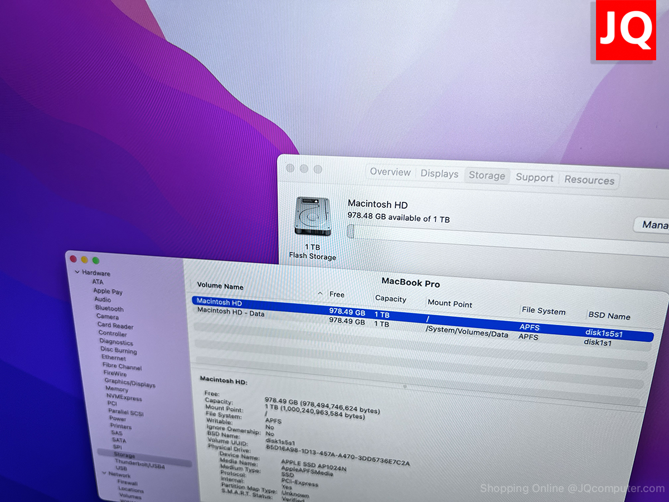Screen dimensions: 669x502
Task: Select Volumes under Network
Action: point(130,496)
